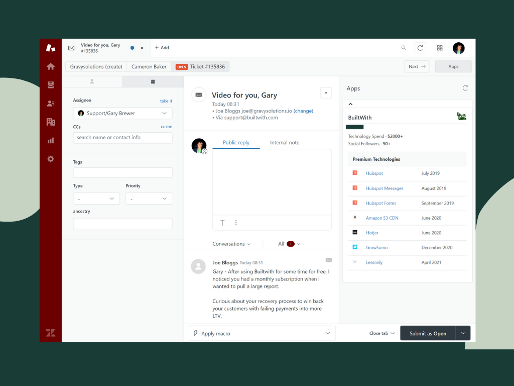Open the Reporting bar chart icon
514x386 pixels.
(x=51, y=141)
